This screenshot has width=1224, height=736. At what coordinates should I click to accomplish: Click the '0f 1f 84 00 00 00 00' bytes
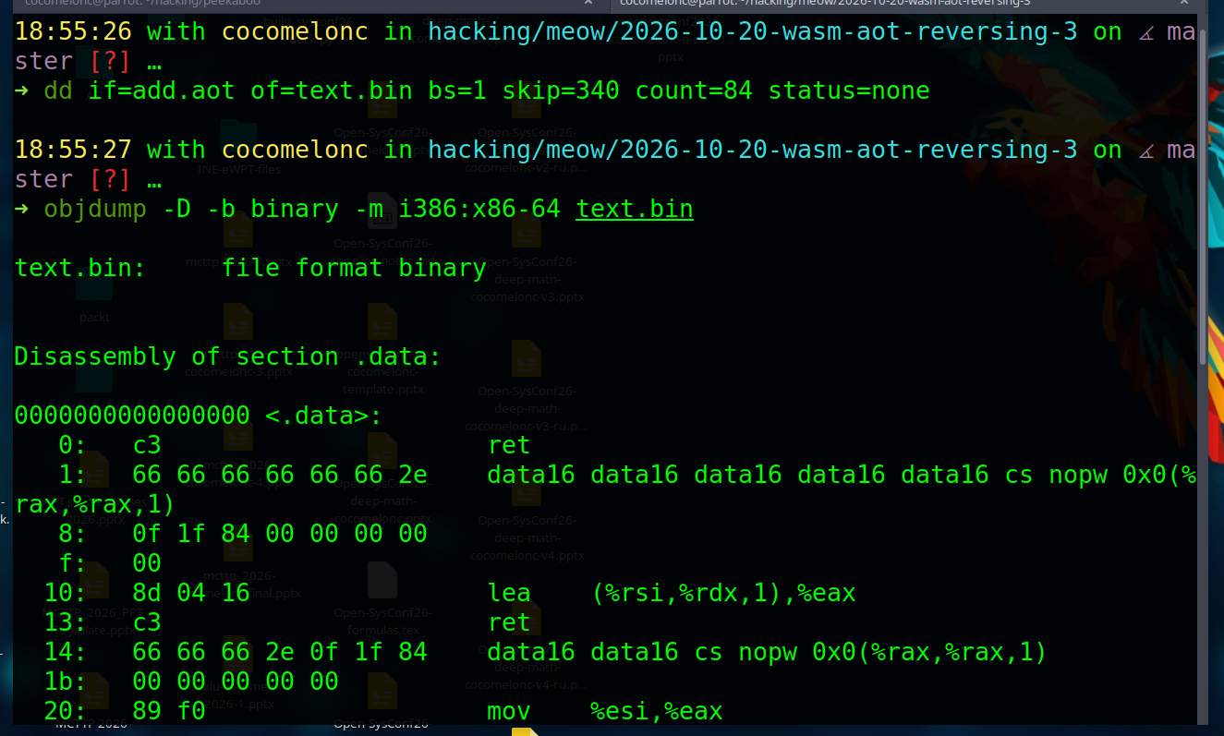(x=280, y=534)
